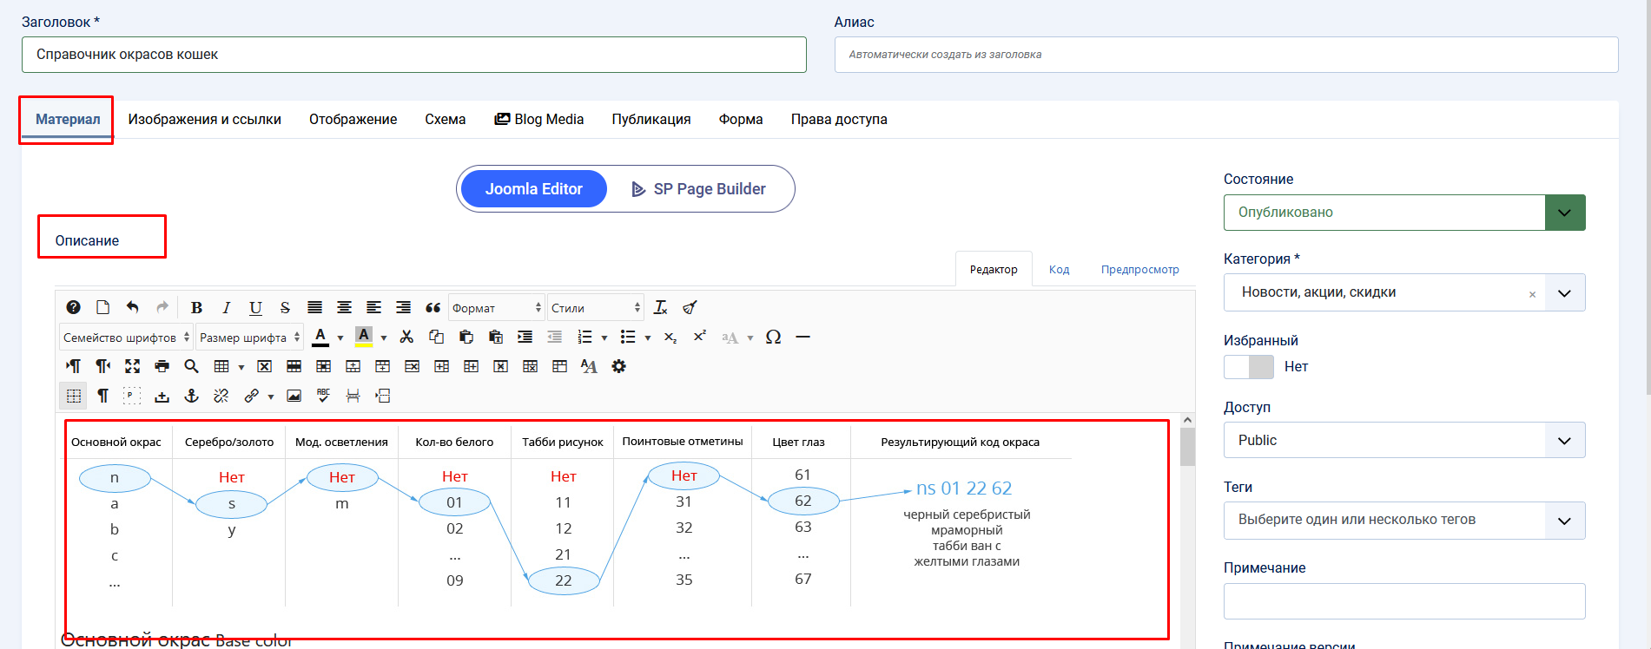This screenshot has width=1651, height=649.
Task: Apply italic formatting
Action: pos(227,307)
